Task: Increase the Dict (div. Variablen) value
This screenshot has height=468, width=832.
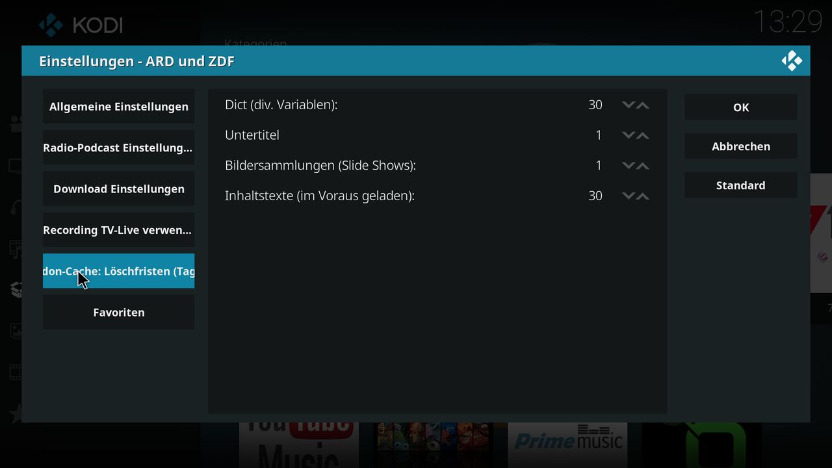Action: tap(643, 105)
